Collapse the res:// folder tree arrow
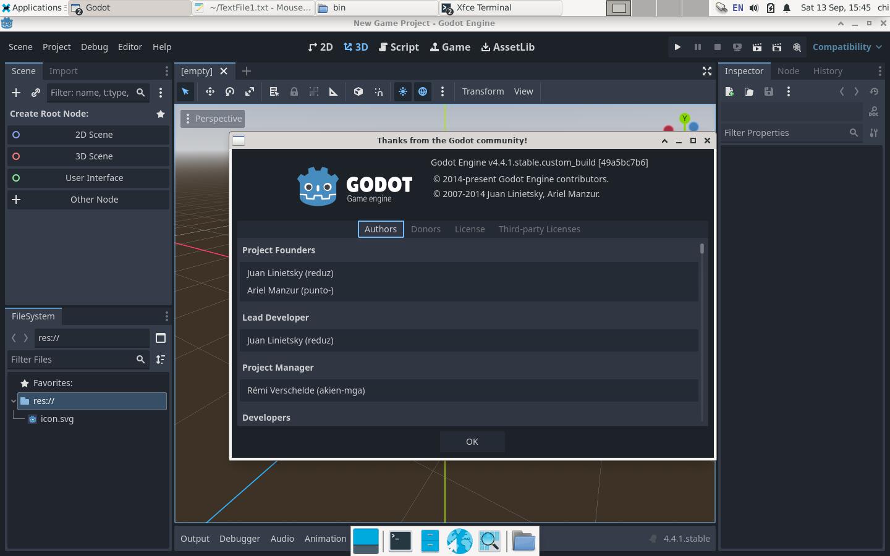 tap(13, 401)
